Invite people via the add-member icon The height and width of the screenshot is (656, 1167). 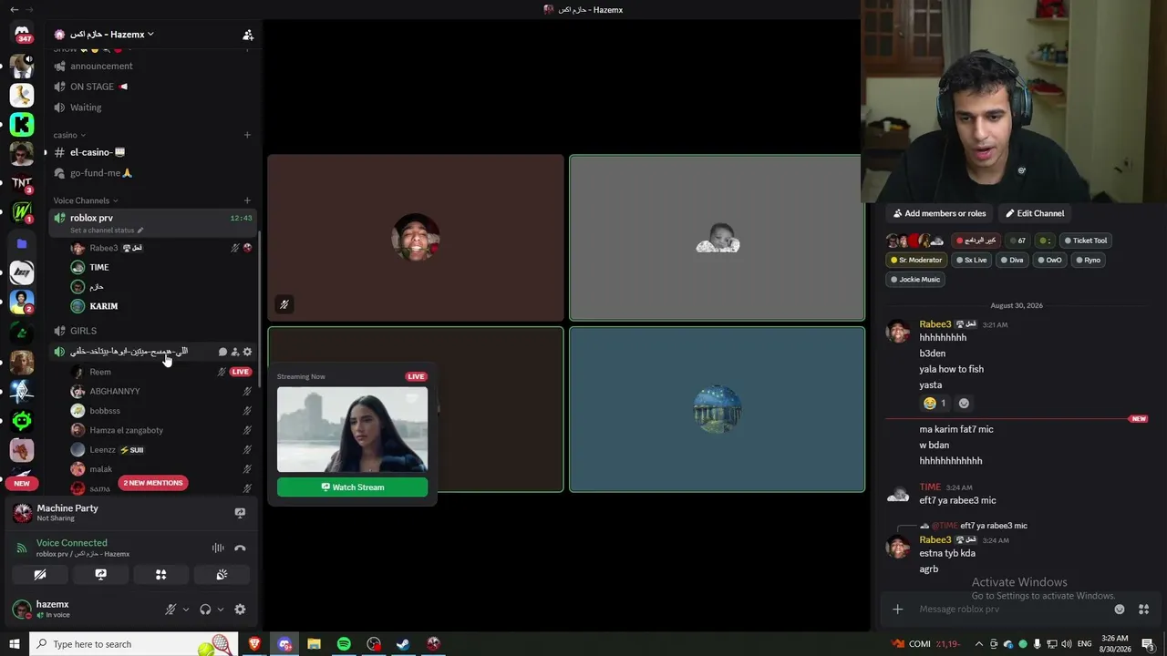tap(248, 35)
